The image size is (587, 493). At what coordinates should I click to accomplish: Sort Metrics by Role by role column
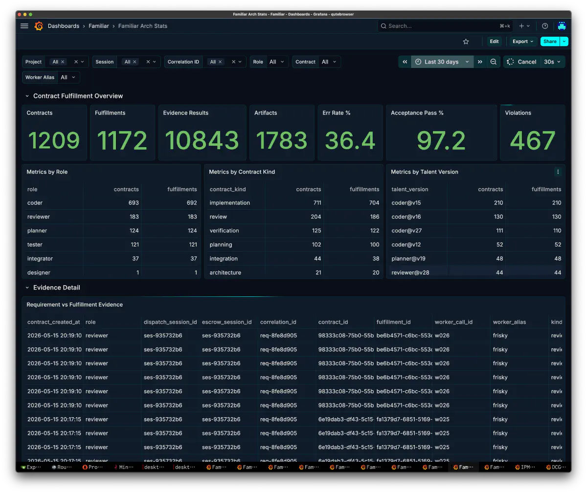point(32,189)
